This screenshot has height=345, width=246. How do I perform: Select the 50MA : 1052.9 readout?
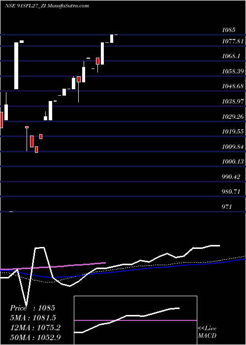(x=35, y=337)
